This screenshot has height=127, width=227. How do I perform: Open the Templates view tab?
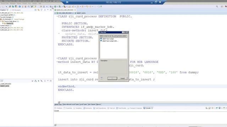pos(78,108)
